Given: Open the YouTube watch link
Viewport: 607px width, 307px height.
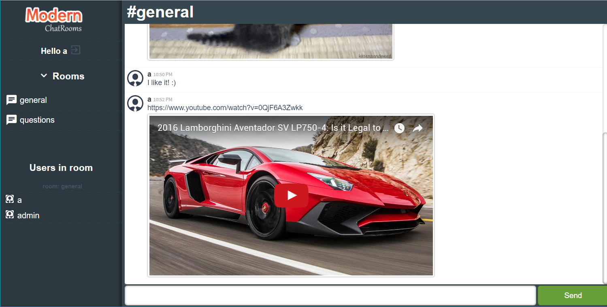Looking at the screenshot, I should pos(225,108).
